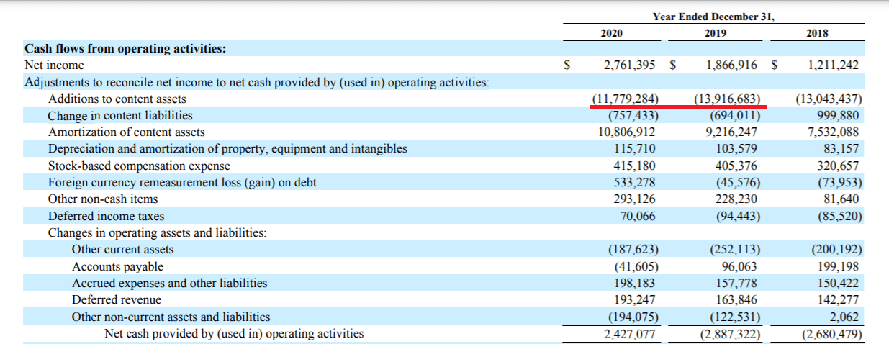Select 'Changes in operating assets and liabilities:' label
Image resolution: width=889 pixels, height=344 pixels.
[x=157, y=233]
